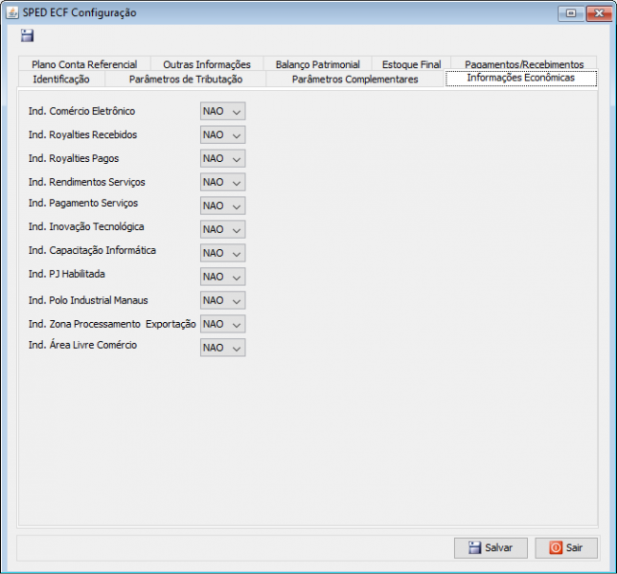Expand the Ind. Comércio Eletrônico dropdown
This screenshot has height=574, width=617.
click(x=222, y=111)
